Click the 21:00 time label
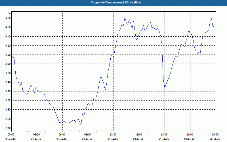 point(190,135)
